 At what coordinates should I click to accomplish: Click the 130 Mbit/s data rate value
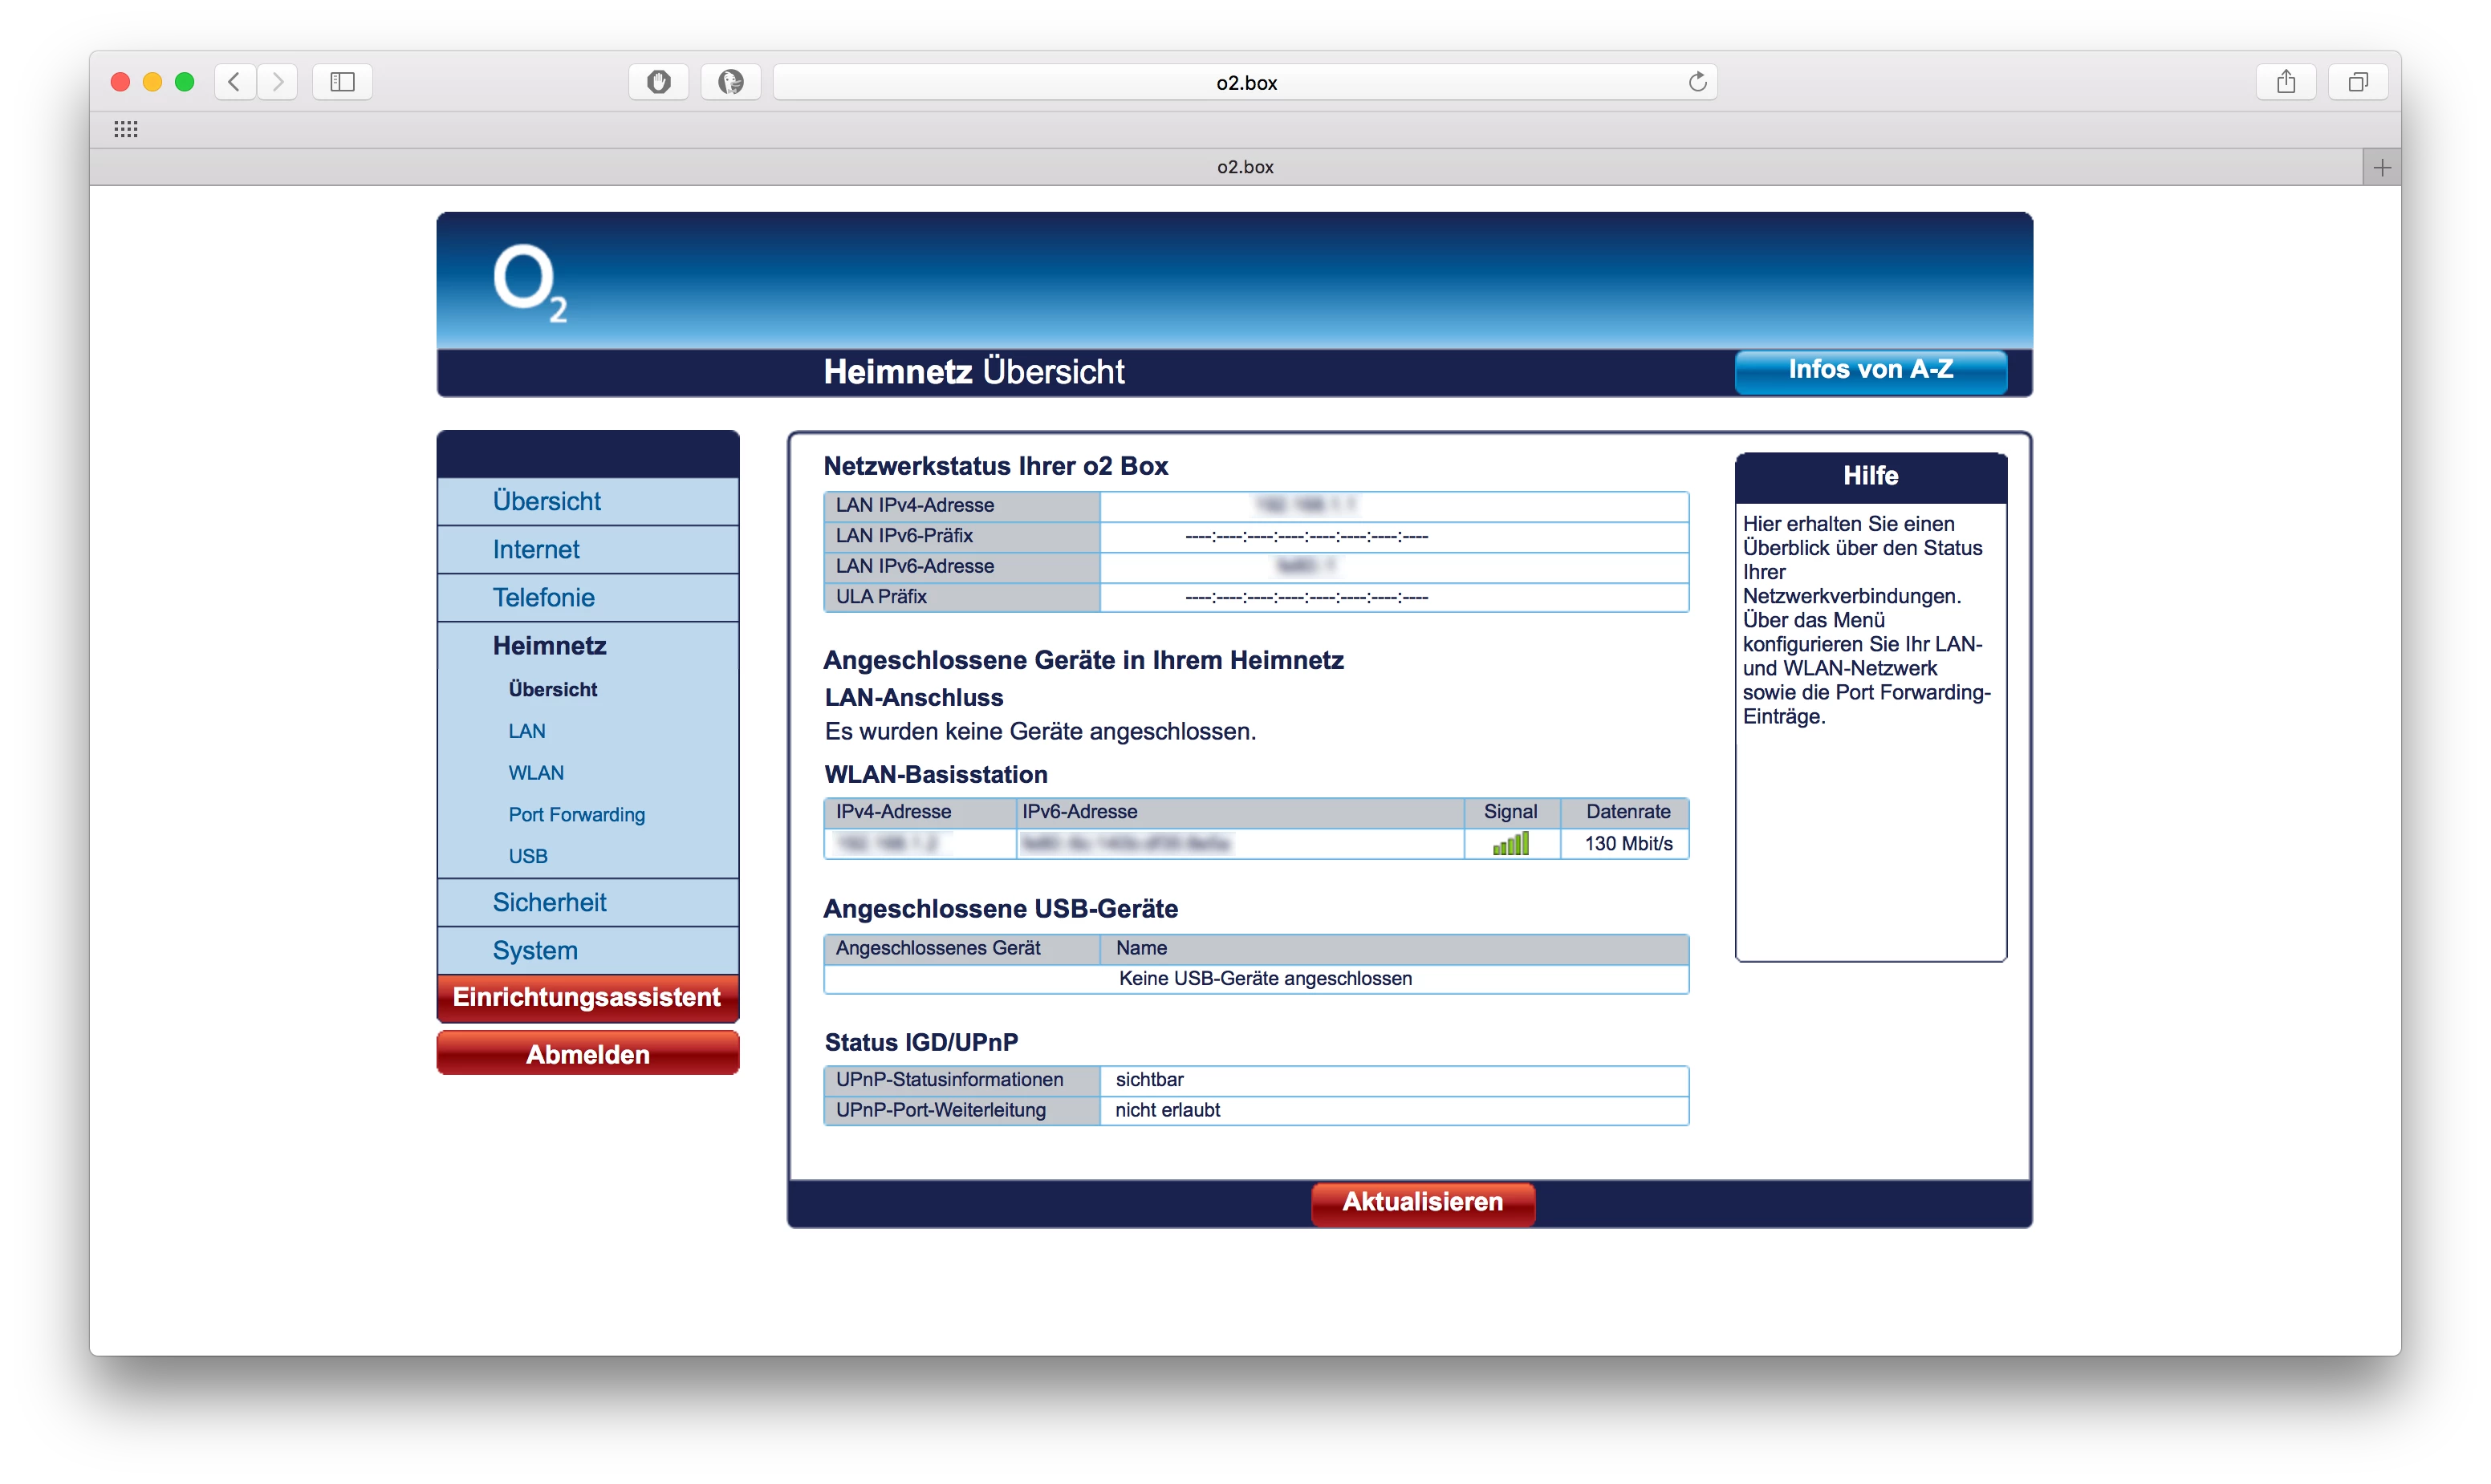[1627, 844]
